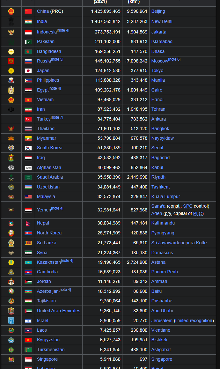
Task: Click the Turkey flag icon
Action: 28,119
